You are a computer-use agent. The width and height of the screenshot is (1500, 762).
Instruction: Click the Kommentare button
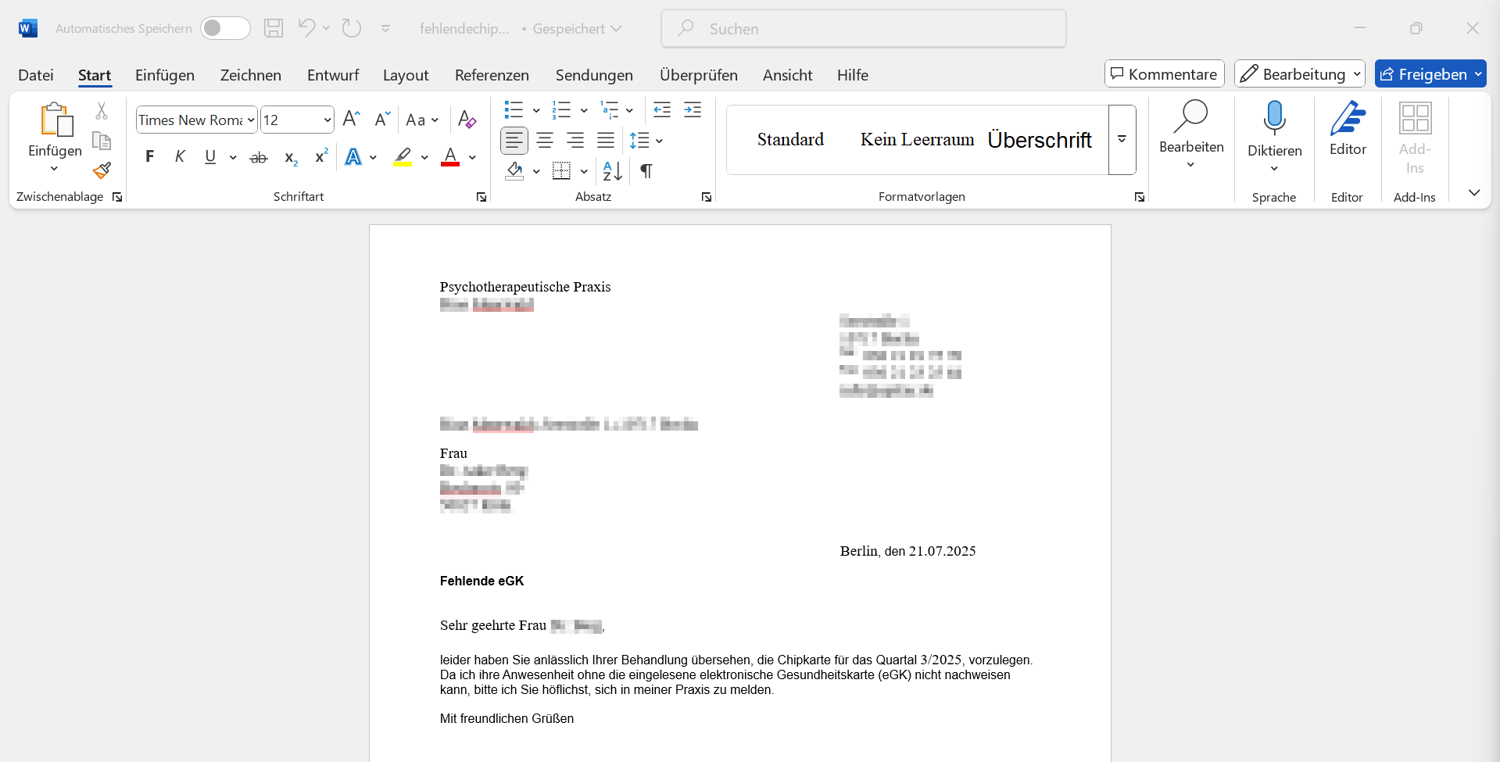pos(1164,74)
